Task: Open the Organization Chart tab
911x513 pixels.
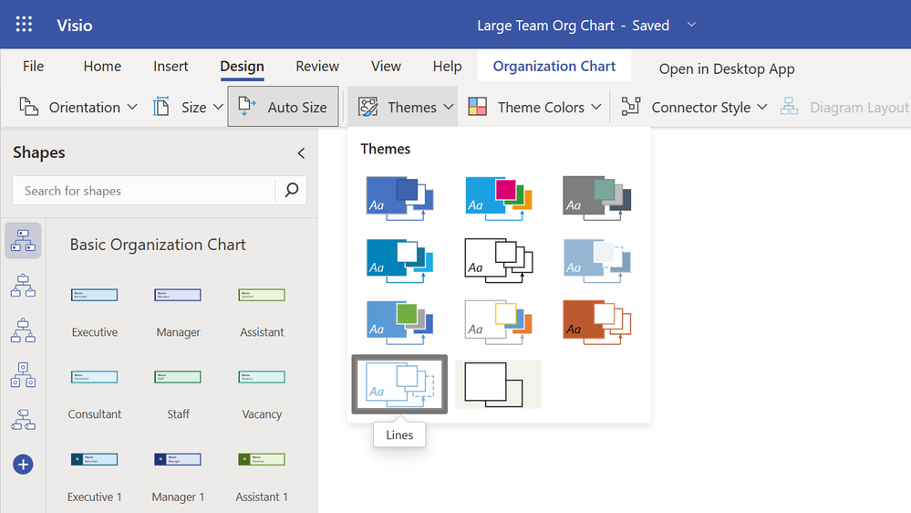Action: click(x=554, y=66)
